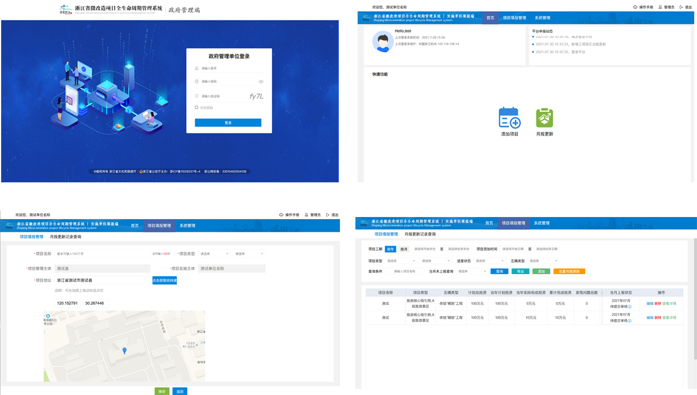The image size is (697, 395).
Task: Select the 按月 project period option
Action: tap(404, 249)
